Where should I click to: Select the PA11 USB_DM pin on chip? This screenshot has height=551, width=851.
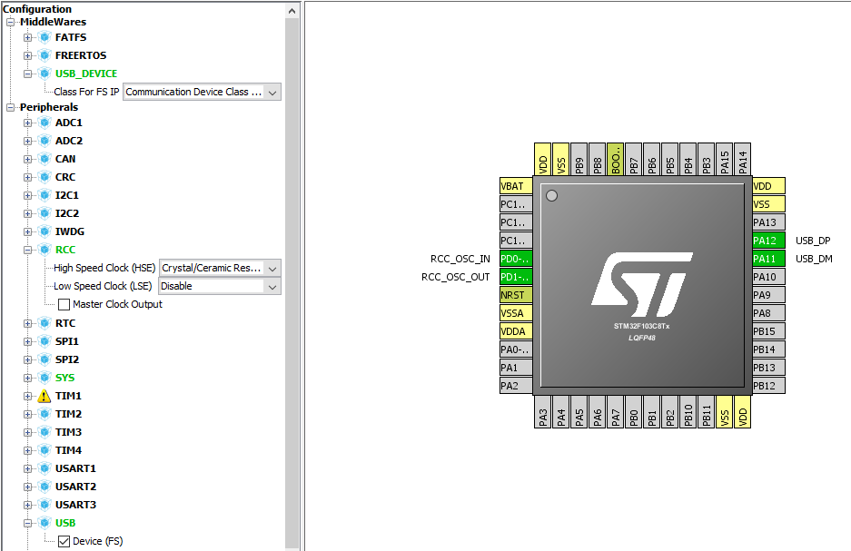click(768, 259)
